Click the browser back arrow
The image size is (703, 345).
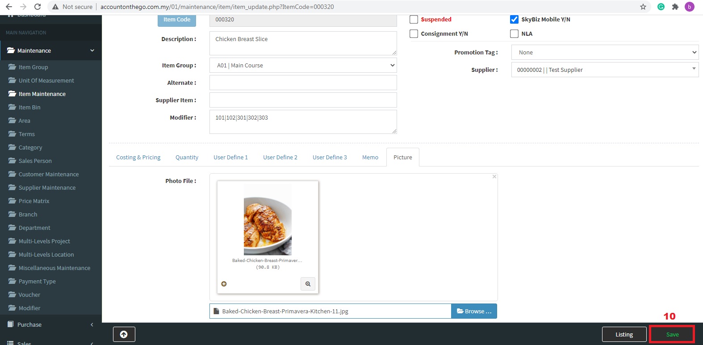(9, 7)
